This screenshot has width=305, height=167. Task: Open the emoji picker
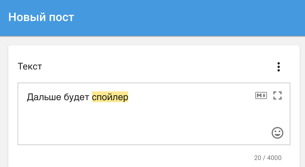pos(277,133)
